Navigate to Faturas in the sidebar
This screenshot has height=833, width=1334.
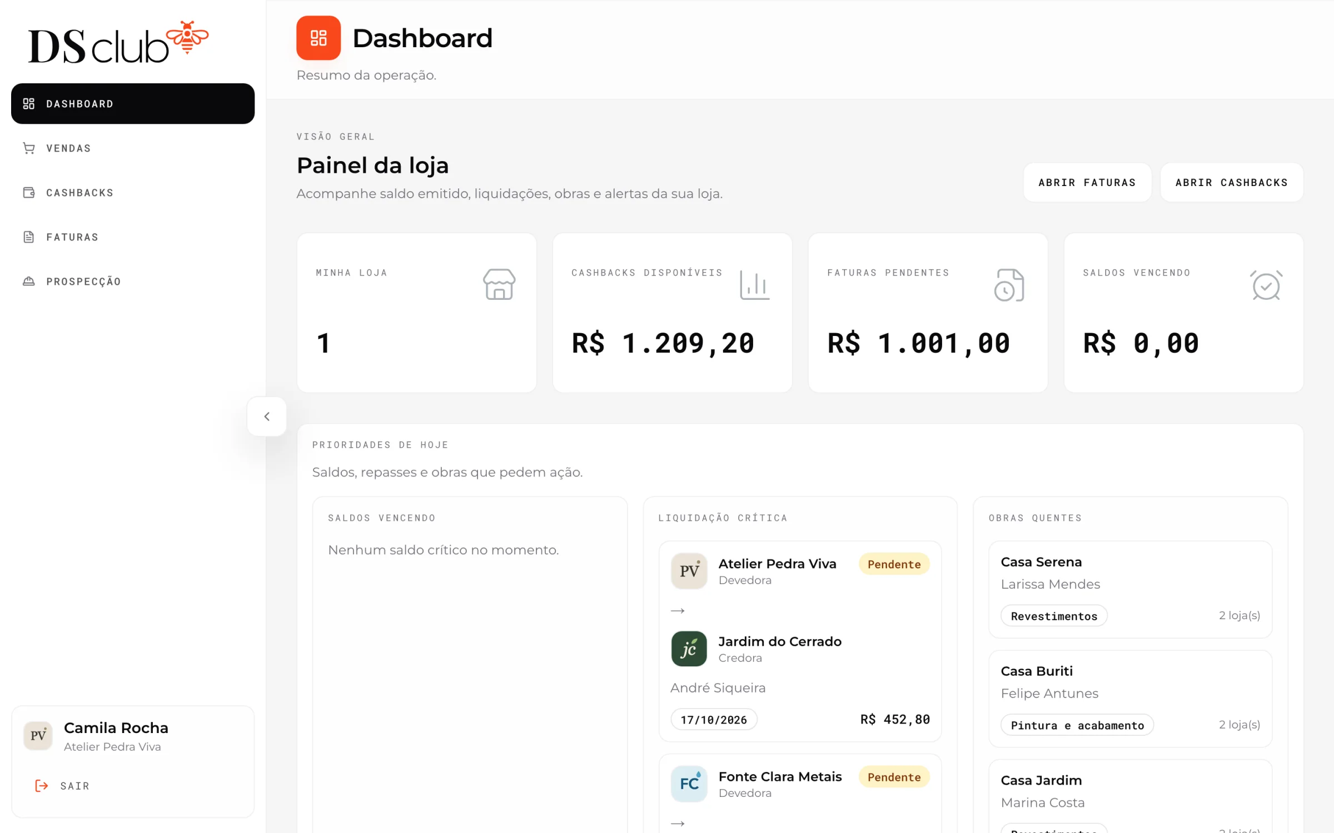pos(133,237)
